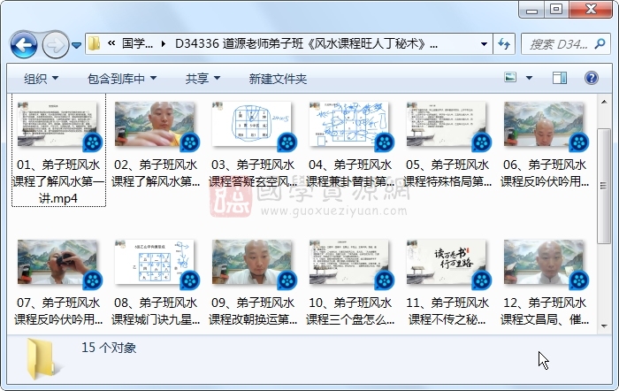The image size is (619, 391).
Task: Click the vertical scrollbar thumb
Action: (x=604, y=186)
